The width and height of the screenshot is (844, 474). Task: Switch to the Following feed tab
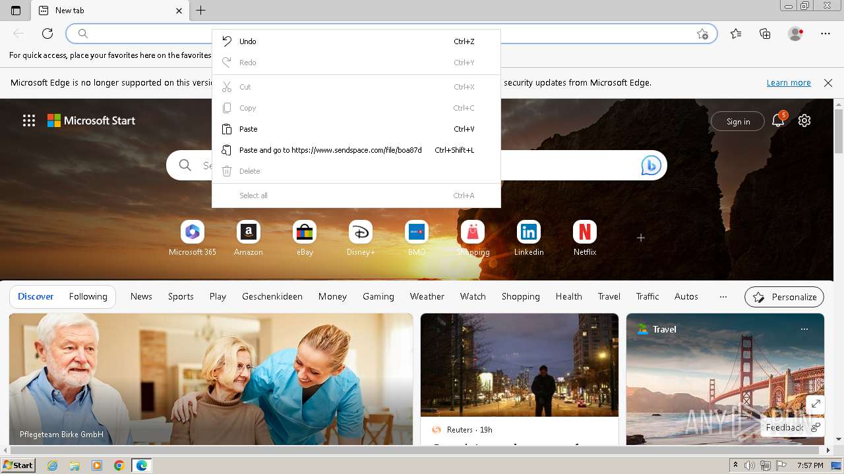point(88,296)
